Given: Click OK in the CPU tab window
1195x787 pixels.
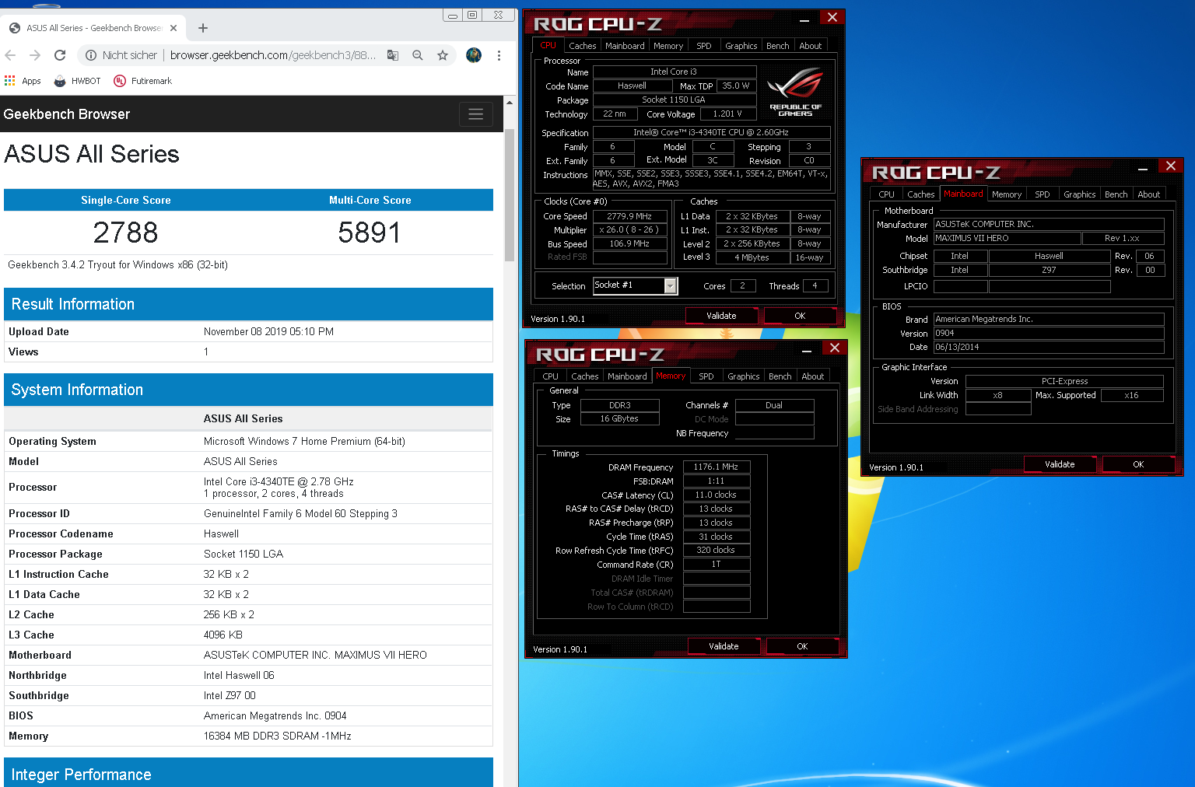Looking at the screenshot, I should (800, 316).
